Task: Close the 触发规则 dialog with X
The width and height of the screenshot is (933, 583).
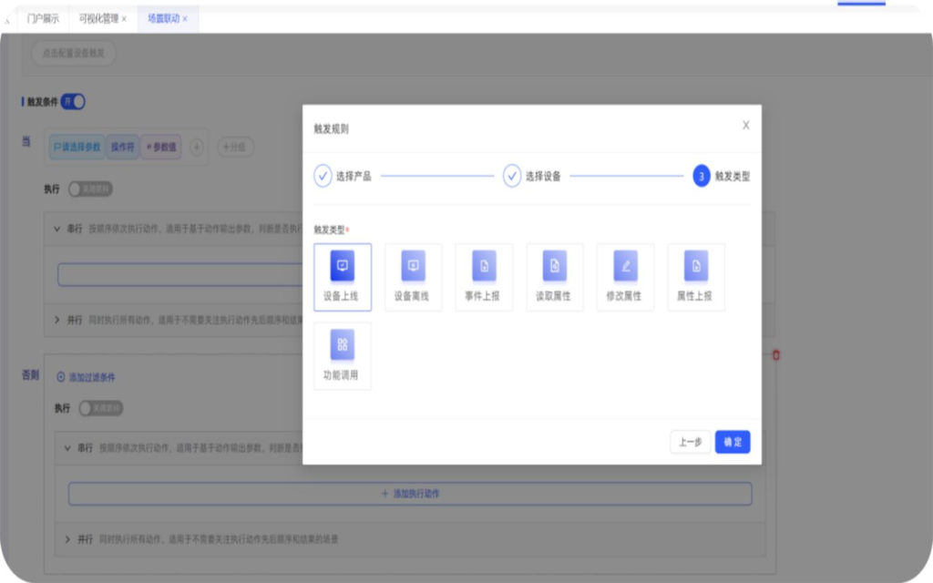Action: [x=745, y=125]
